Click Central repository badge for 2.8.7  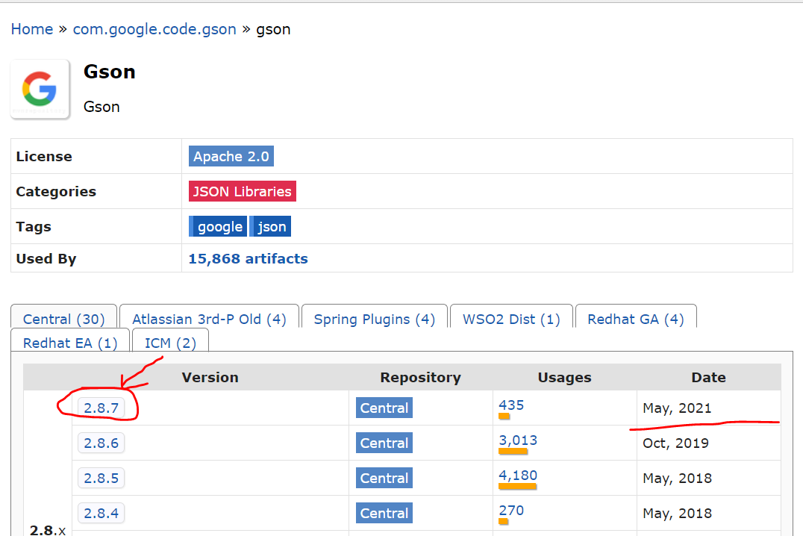[384, 408]
